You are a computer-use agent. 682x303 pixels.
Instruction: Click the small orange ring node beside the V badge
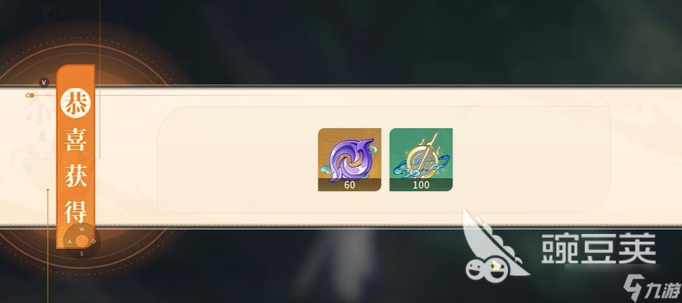point(30,95)
